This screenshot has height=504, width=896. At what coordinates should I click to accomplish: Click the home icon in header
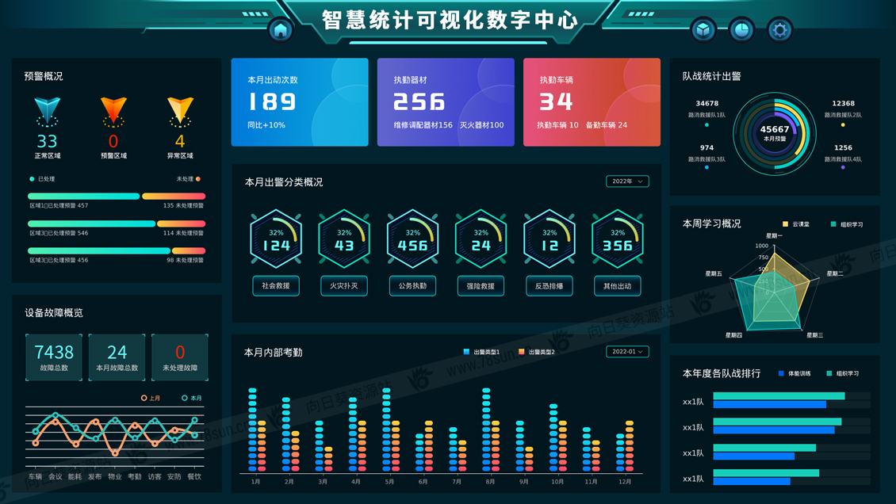tap(281, 30)
